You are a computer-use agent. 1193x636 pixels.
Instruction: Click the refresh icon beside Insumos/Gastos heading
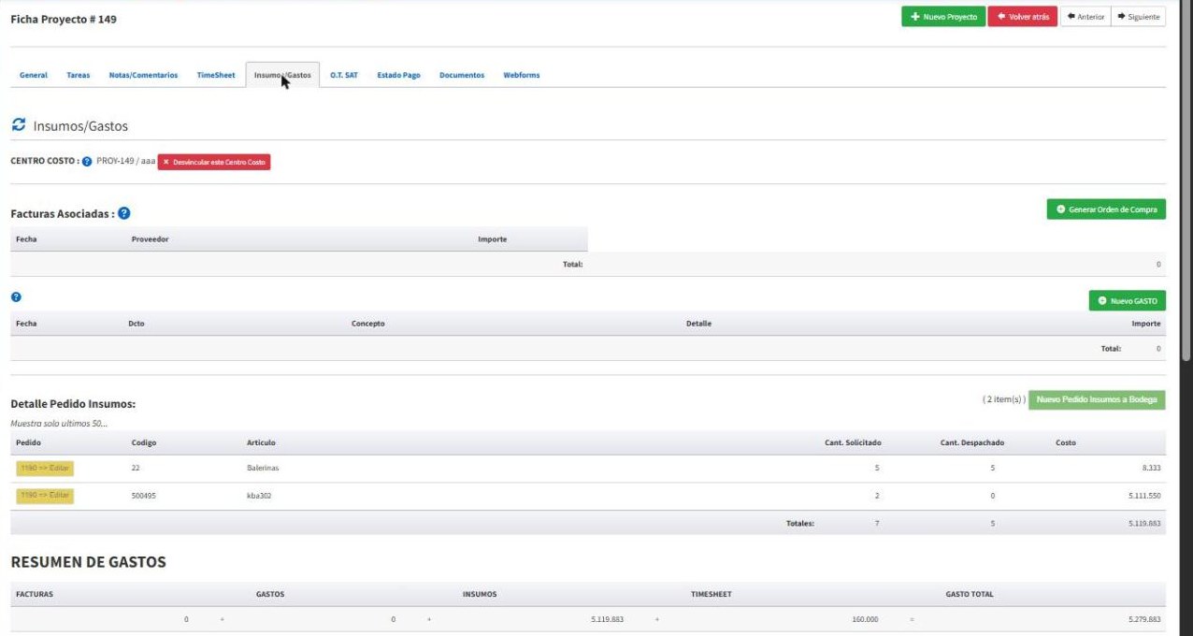pyautogui.click(x=19, y=125)
